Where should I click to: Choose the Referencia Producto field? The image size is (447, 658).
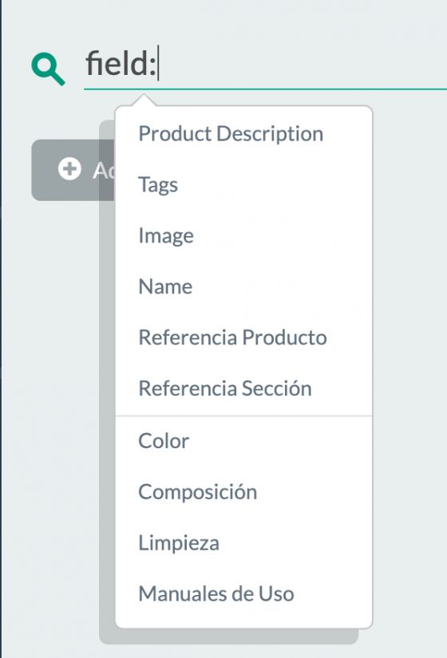click(x=233, y=337)
